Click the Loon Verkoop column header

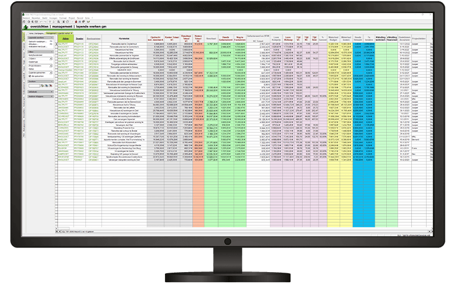pyautogui.click(x=288, y=39)
